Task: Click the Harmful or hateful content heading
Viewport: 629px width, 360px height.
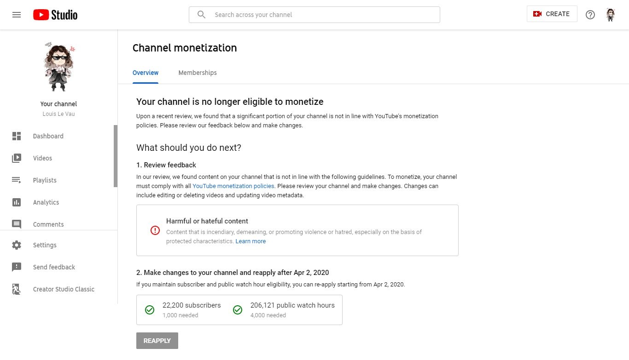Action: pos(207,221)
